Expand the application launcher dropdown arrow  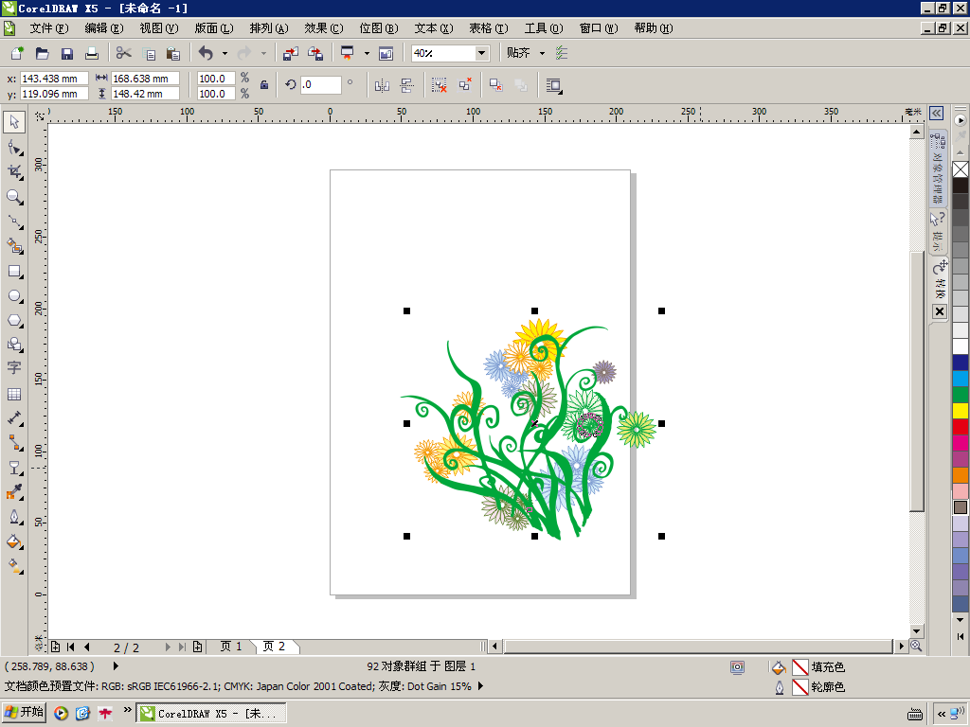[x=367, y=54]
